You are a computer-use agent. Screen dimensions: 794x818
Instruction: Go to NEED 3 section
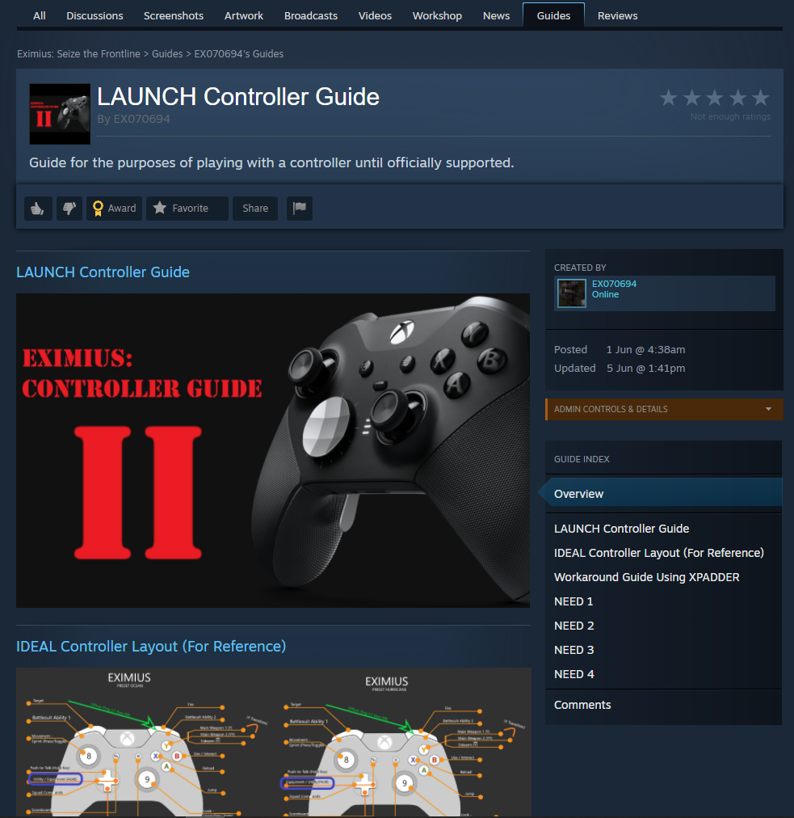[573, 650]
